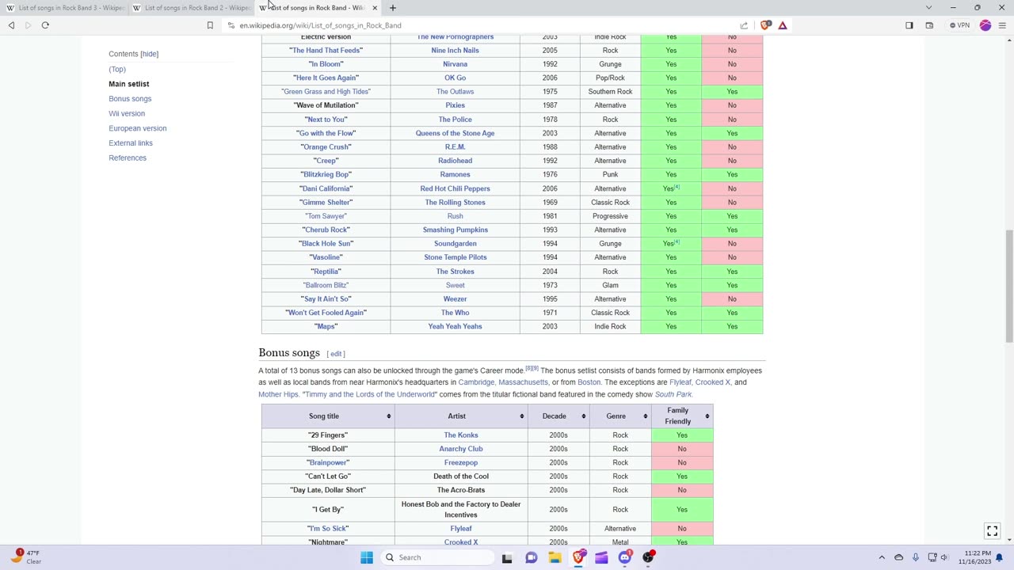Open the South Park link
Screen dimensions: 1014x570
(673, 394)
